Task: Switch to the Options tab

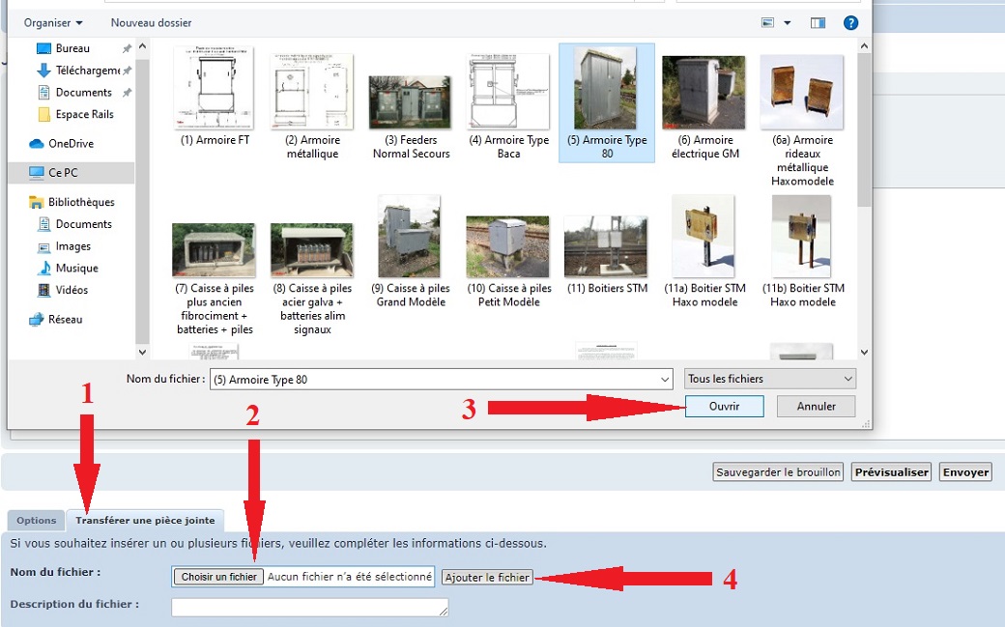Action: point(36,521)
